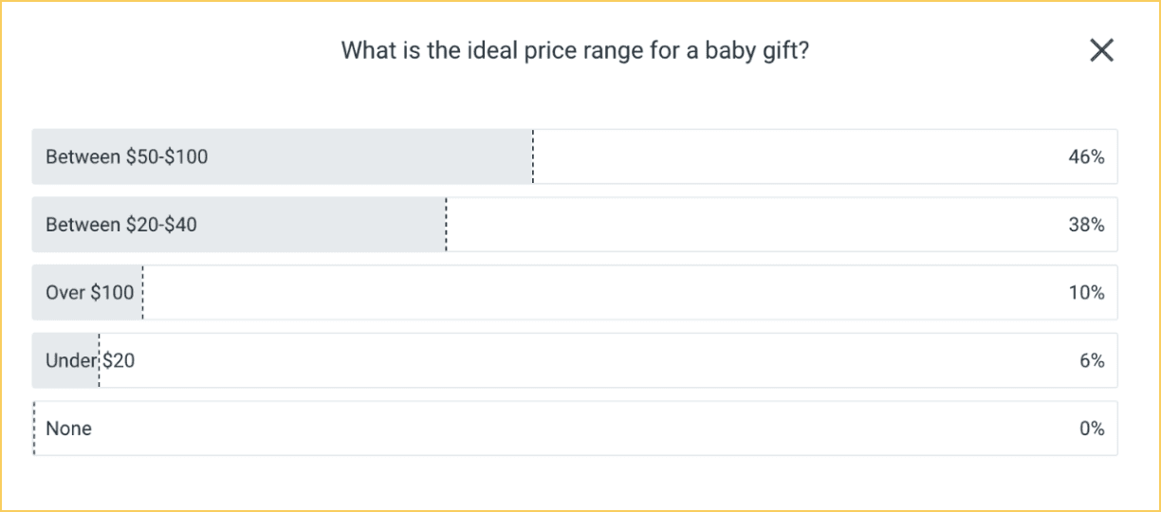
Task: Click the 0% result value
Action: 1092,429
